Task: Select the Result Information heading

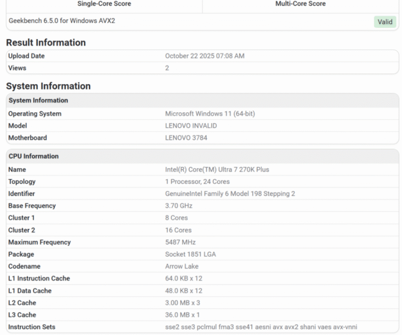Action: click(46, 43)
